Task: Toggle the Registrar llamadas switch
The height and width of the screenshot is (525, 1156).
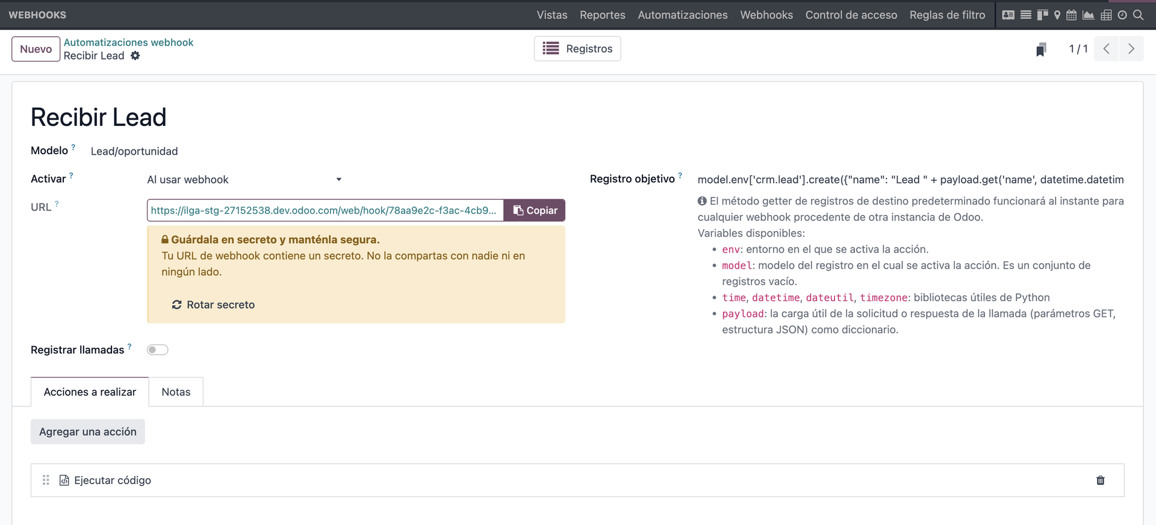Action: [x=157, y=350]
